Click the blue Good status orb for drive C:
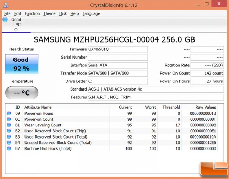This screenshot has height=179, width=229. click(5, 20)
